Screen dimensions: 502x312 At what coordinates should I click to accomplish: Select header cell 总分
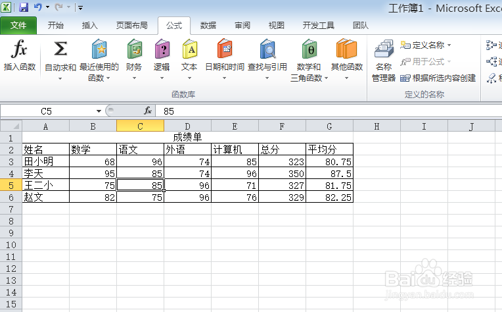coord(282,149)
